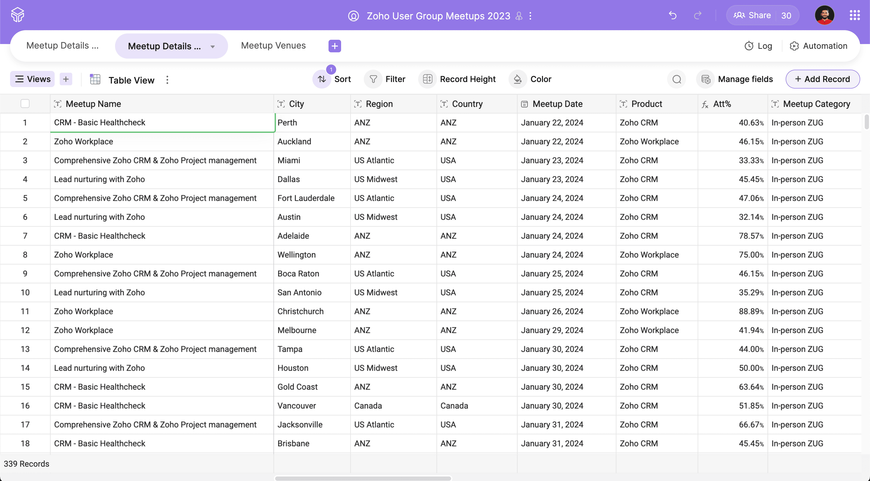Click the Undo icon in toolbar

pyautogui.click(x=673, y=14)
